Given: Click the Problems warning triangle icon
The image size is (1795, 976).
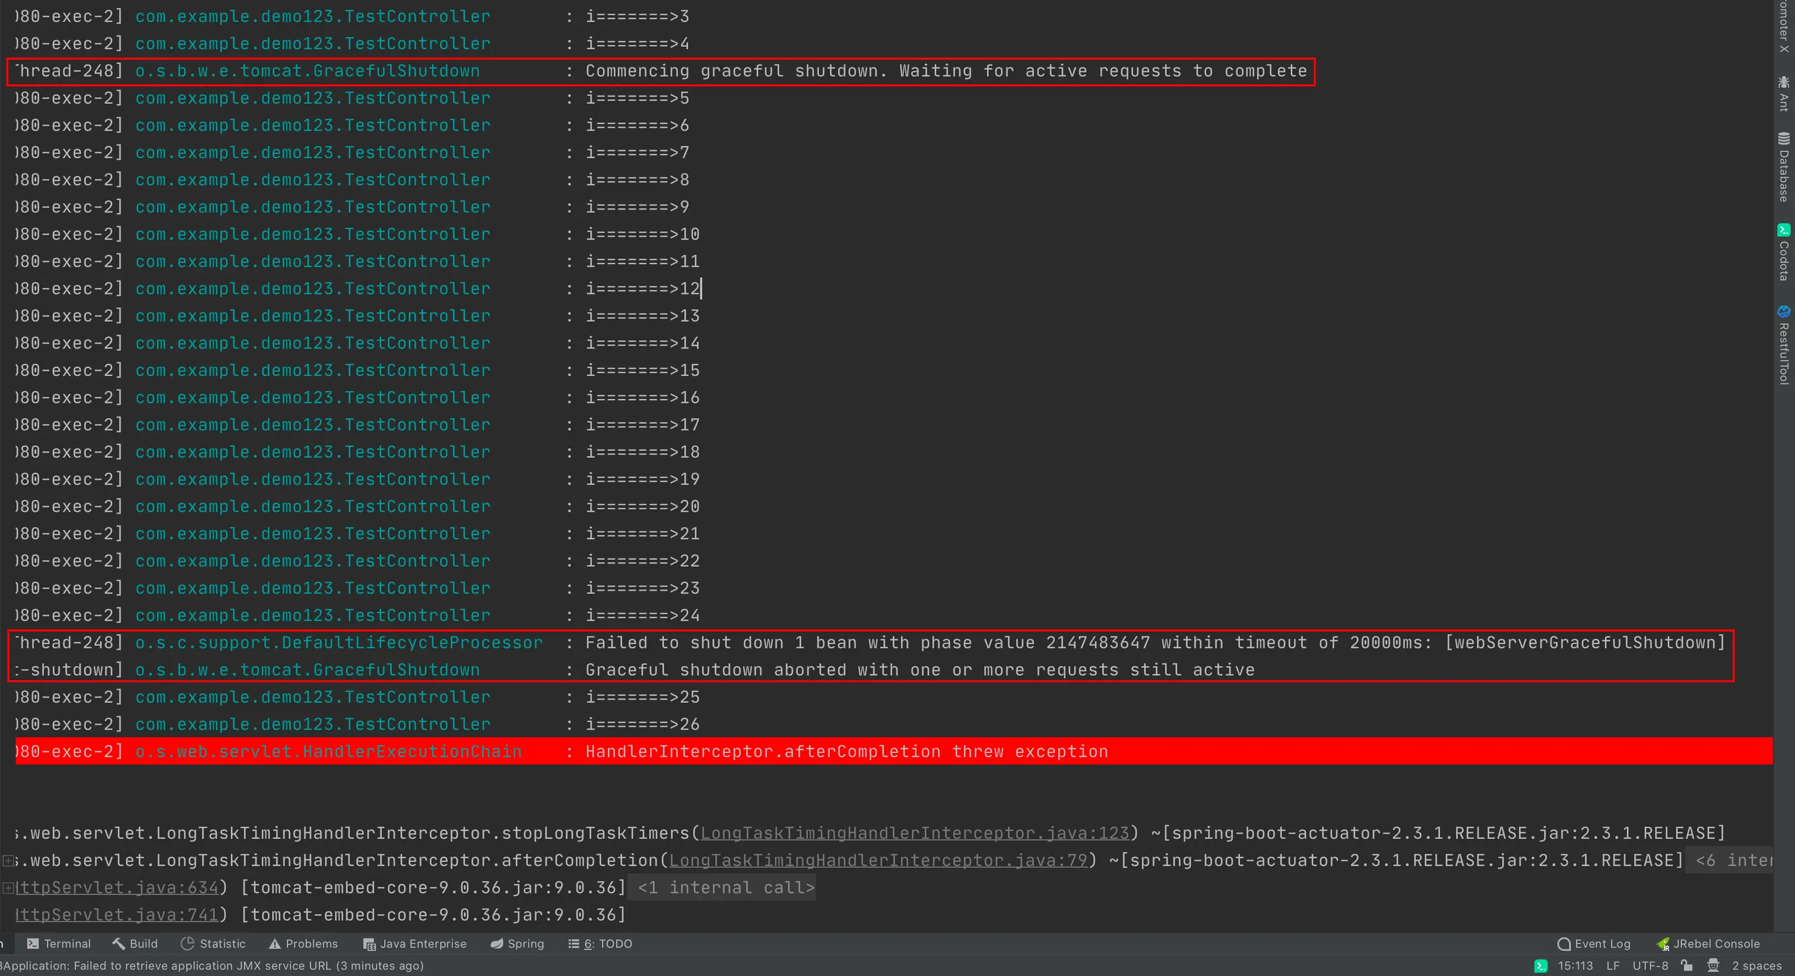Looking at the screenshot, I should [x=275, y=943].
